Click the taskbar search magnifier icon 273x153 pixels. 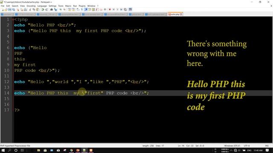[9, 150]
